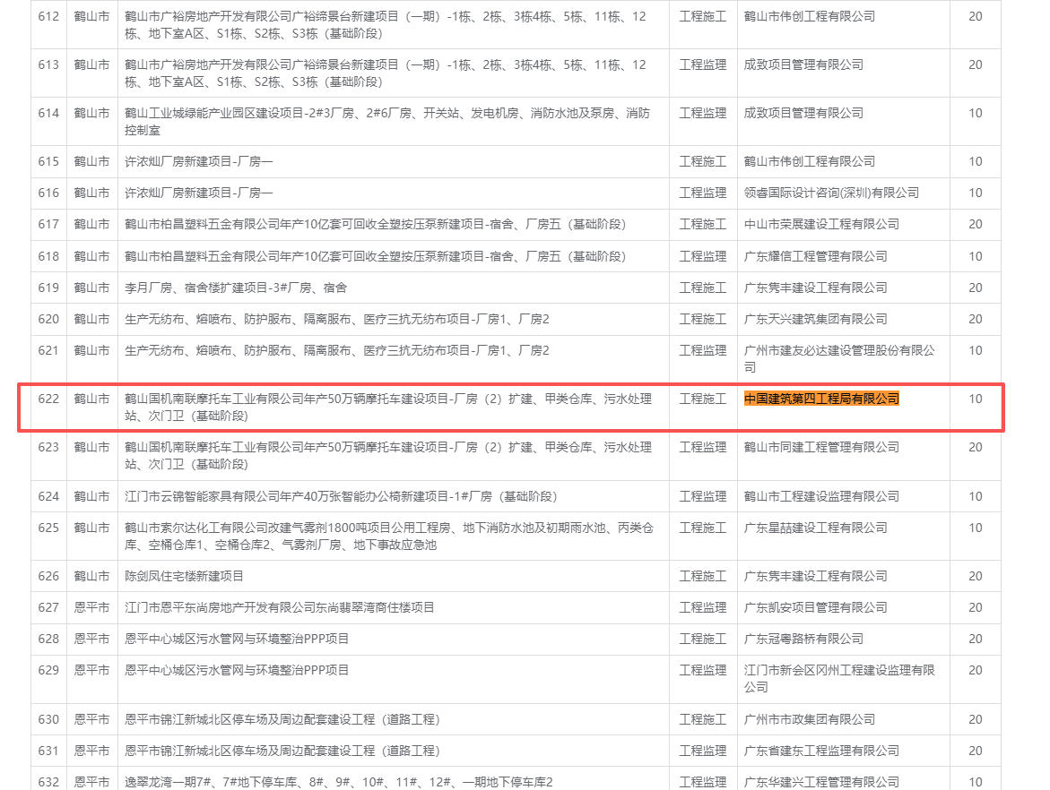Select the 广东星喆建设工程有限公司 cell

pyautogui.click(x=815, y=528)
